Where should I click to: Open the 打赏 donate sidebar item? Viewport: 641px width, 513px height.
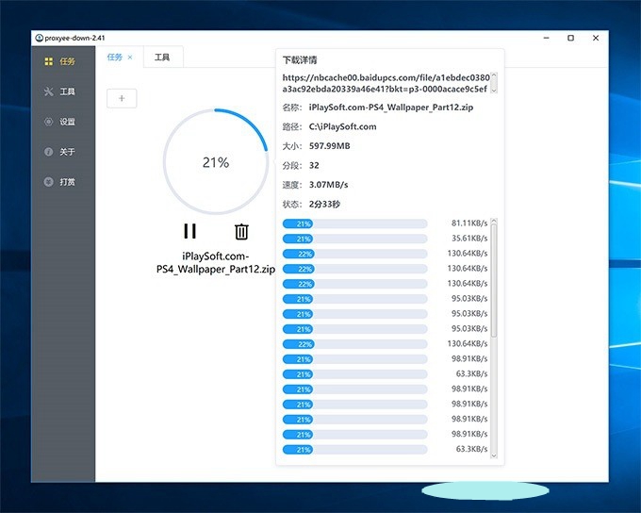point(59,182)
